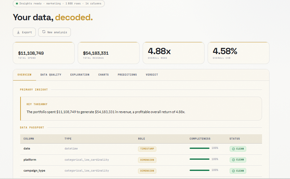Click the COMPLETENESS table header
This screenshot has width=290, height=179.
tap(200, 139)
